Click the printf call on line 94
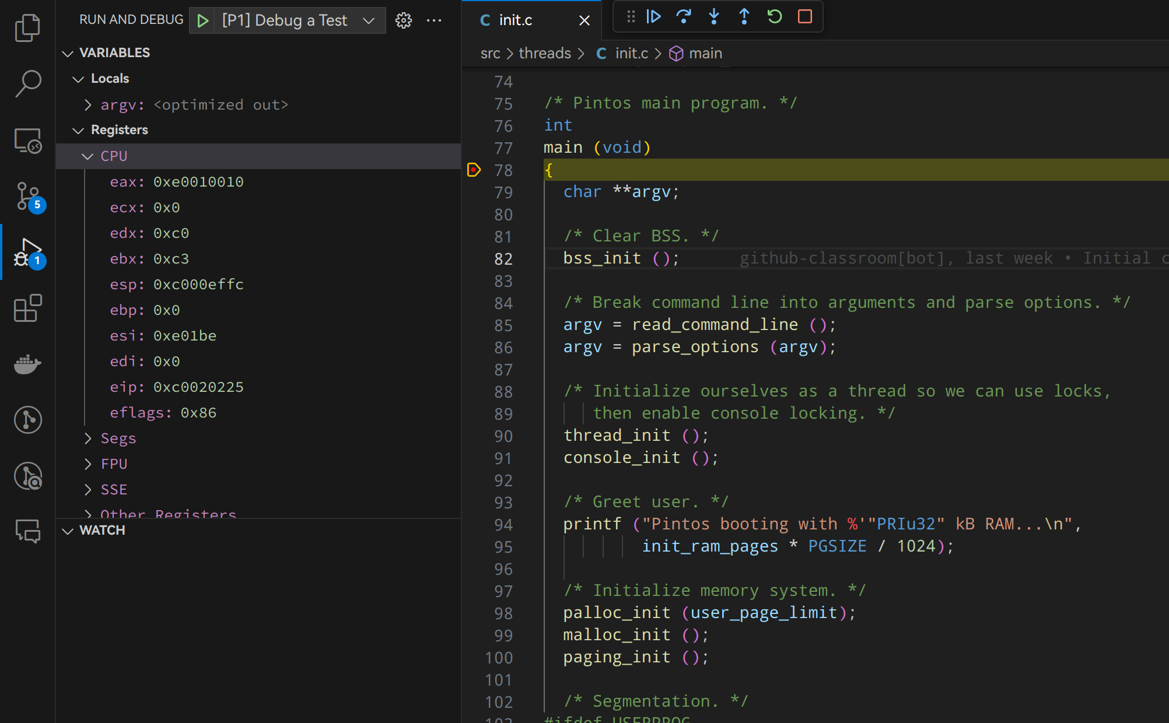The width and height of the screenshot is (1169, 723). [592, 524]
